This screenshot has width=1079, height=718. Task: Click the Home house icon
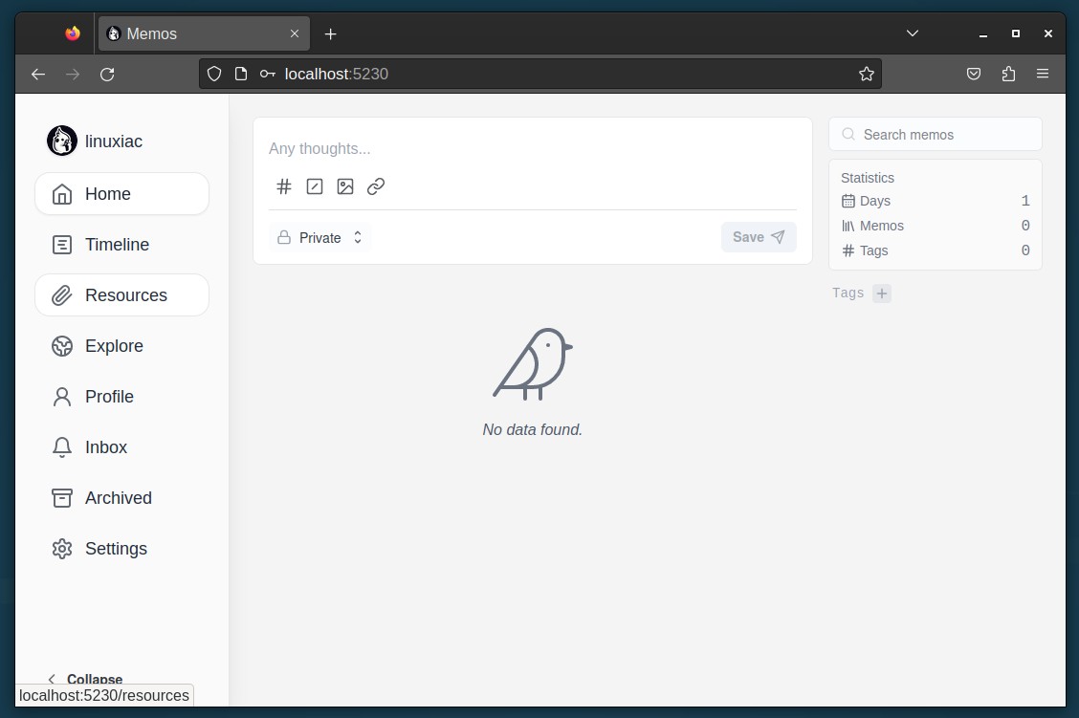(x=62, y=194)
